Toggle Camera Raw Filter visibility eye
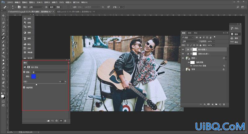This screenshot has width=248, height=134. (191, 66)
